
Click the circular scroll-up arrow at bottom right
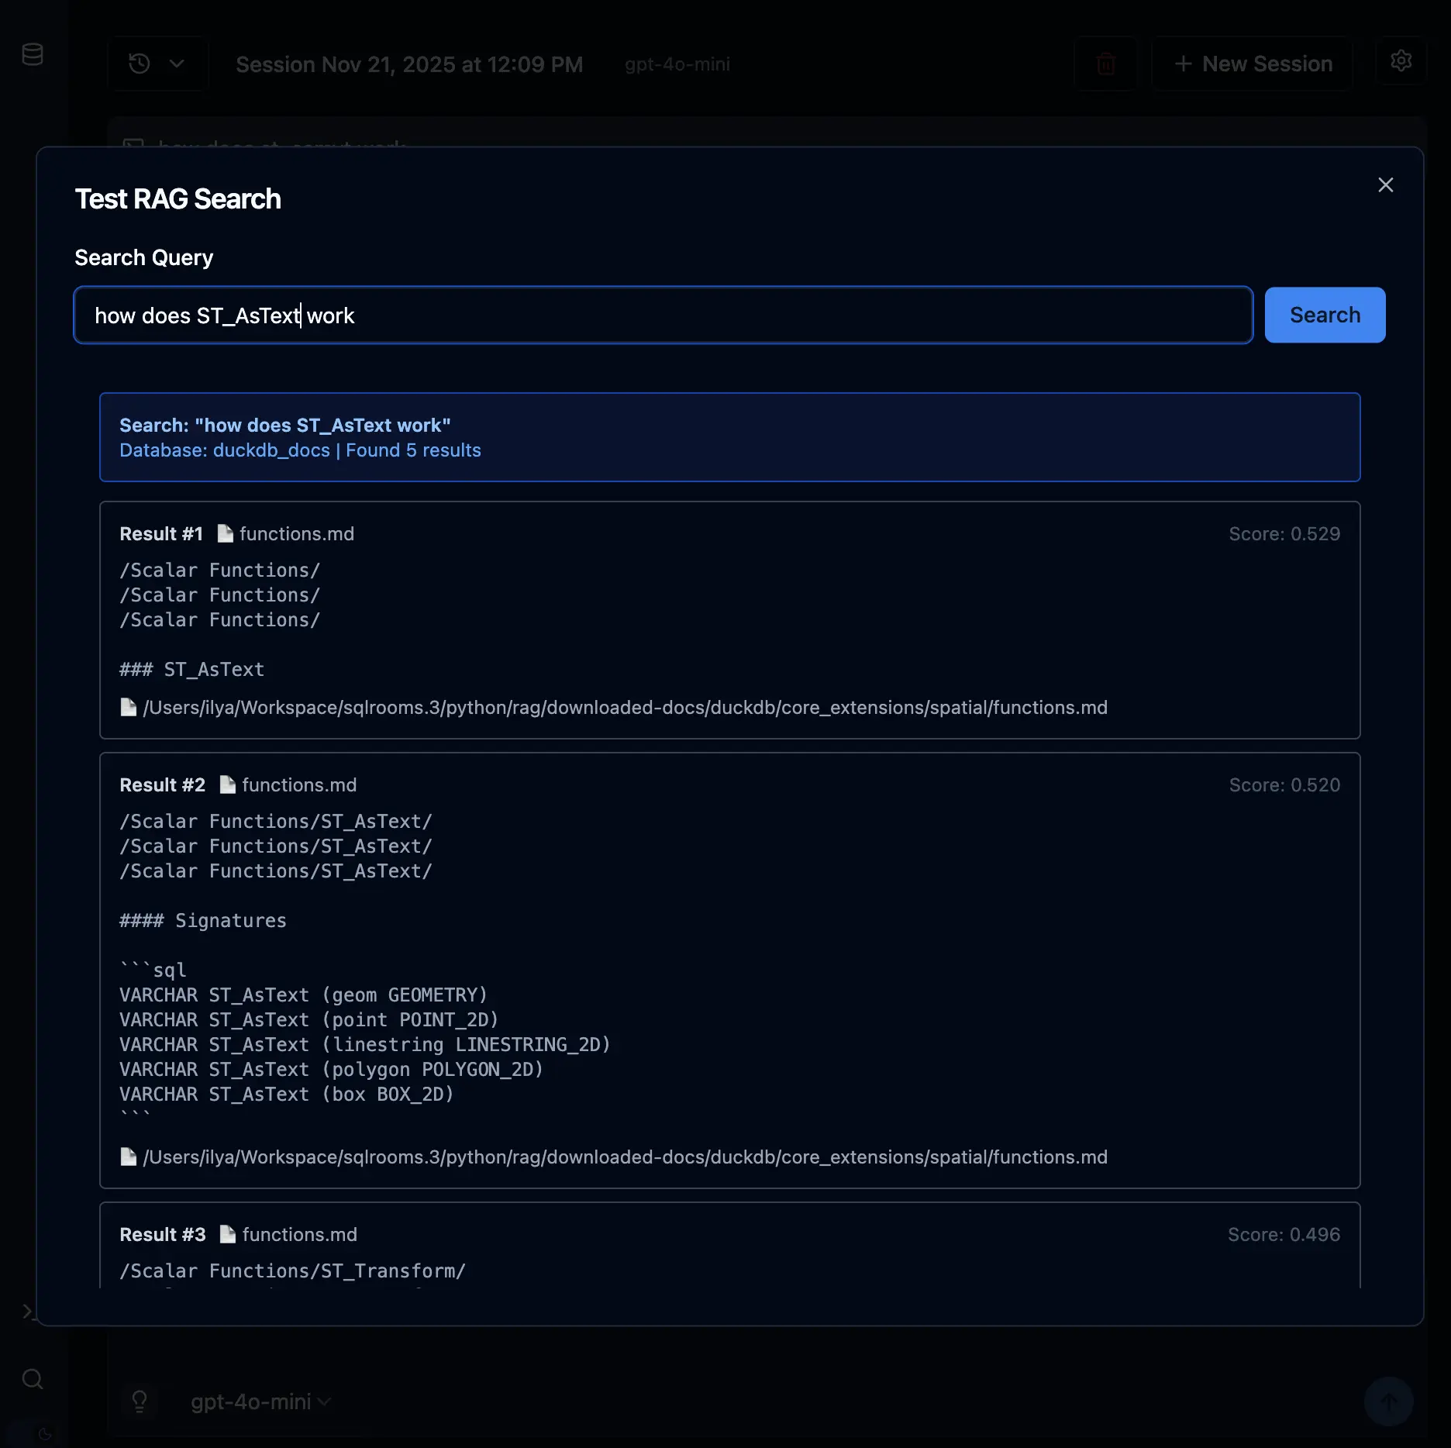point(1388,1403)
